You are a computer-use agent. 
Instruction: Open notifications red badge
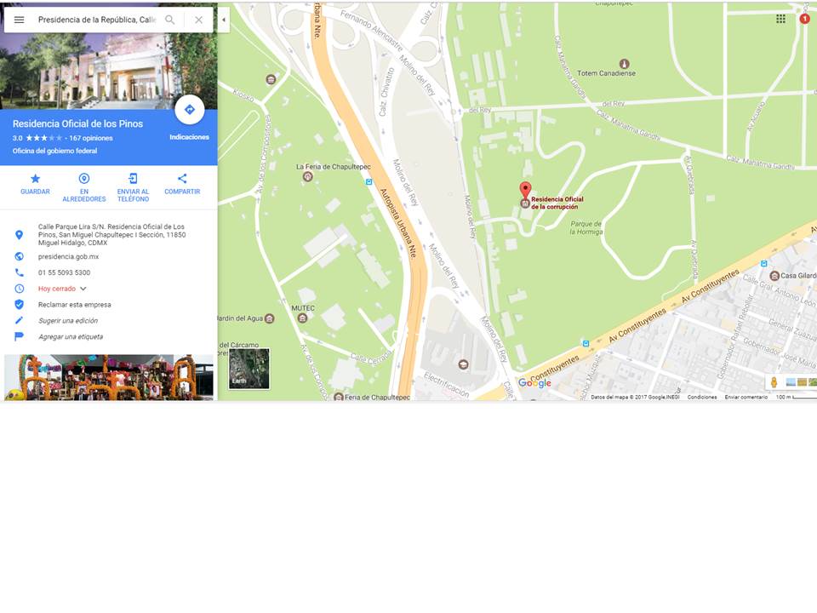click(804, 19)
